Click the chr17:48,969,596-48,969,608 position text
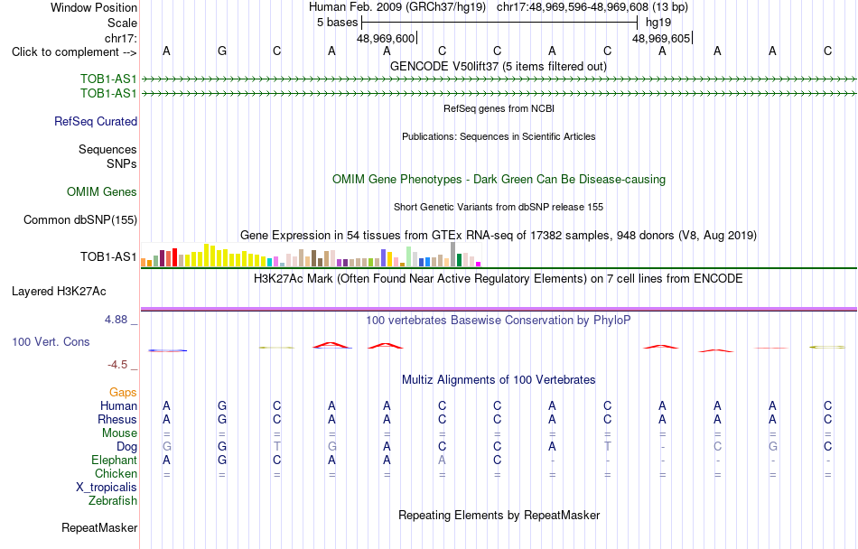This screenshot has height=549, width=858. click(592, 7)
